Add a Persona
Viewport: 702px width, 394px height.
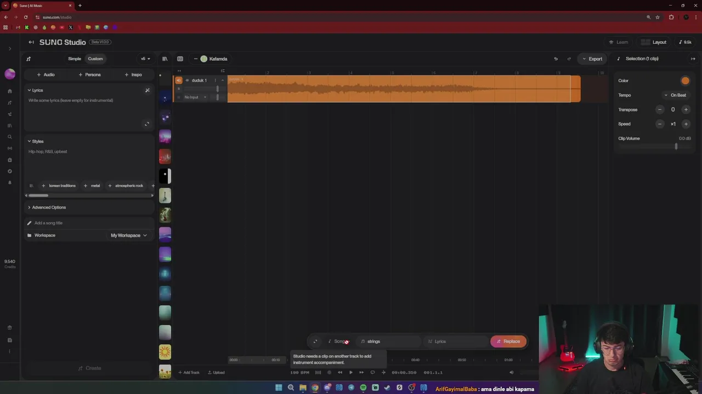pos(89,74)
